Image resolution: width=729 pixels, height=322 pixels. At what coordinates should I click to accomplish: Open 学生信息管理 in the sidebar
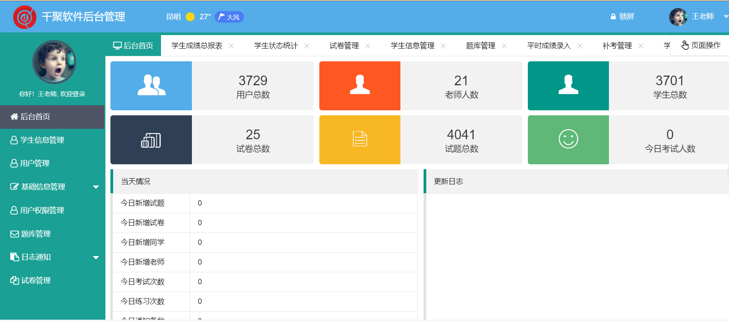tap(42, 140)
